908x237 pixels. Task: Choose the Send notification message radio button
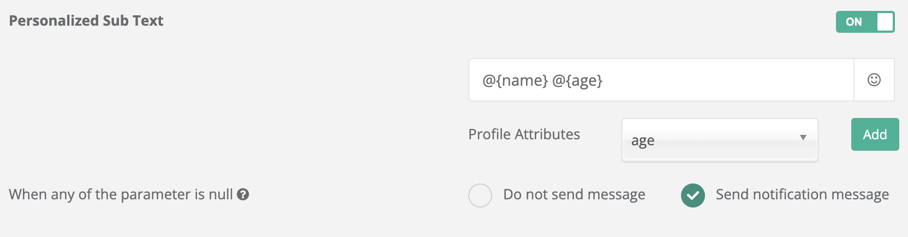pos(692,195)
